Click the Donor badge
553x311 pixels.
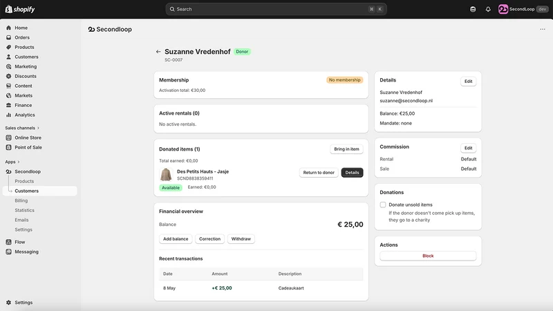pos(242,51)
